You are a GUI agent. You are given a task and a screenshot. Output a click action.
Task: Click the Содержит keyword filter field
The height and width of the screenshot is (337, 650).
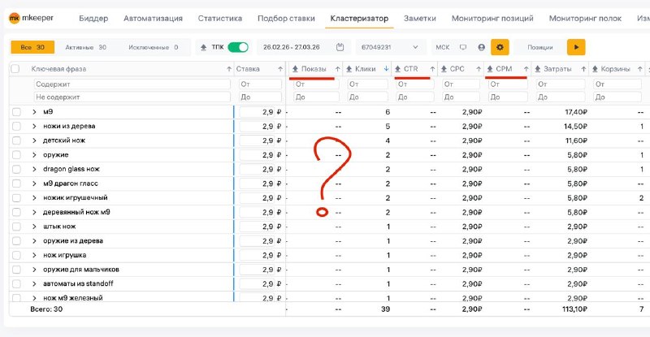point(132,84)
